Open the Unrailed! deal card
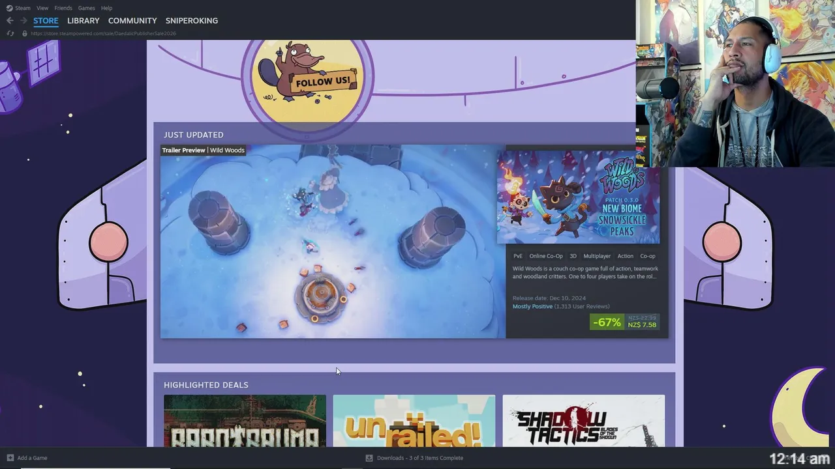835x469 pixels. click(414, 421)
